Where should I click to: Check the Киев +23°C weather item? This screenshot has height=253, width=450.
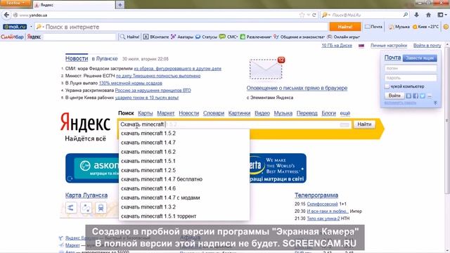425,27
